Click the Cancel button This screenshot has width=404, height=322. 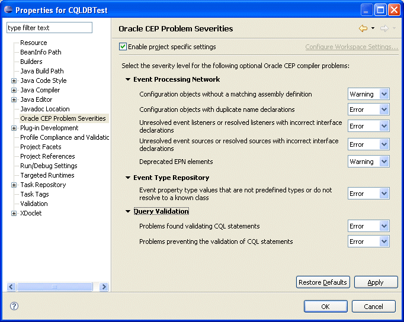click(x=373, y=306)
